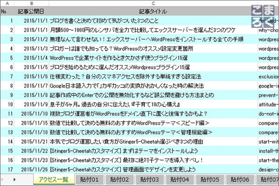Viewport: 279px width, 186px height.
Task: Click the sheet tab scroll right arrow
Action: (14, 179)
